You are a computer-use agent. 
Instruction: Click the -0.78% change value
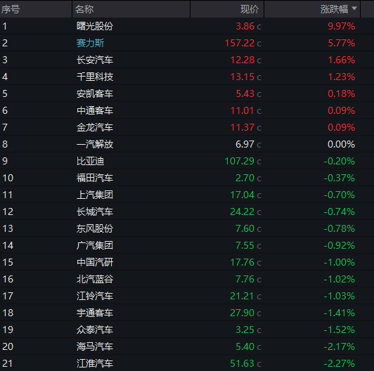coord(340,228)
